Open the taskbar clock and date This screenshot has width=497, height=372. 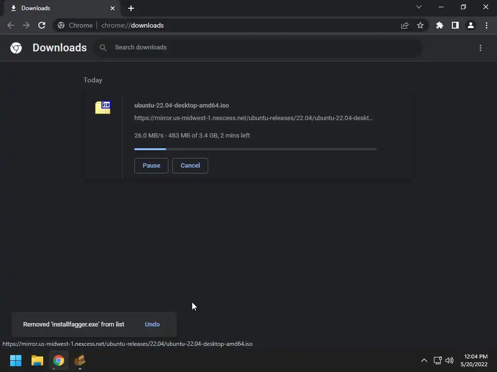click(474, 360)
